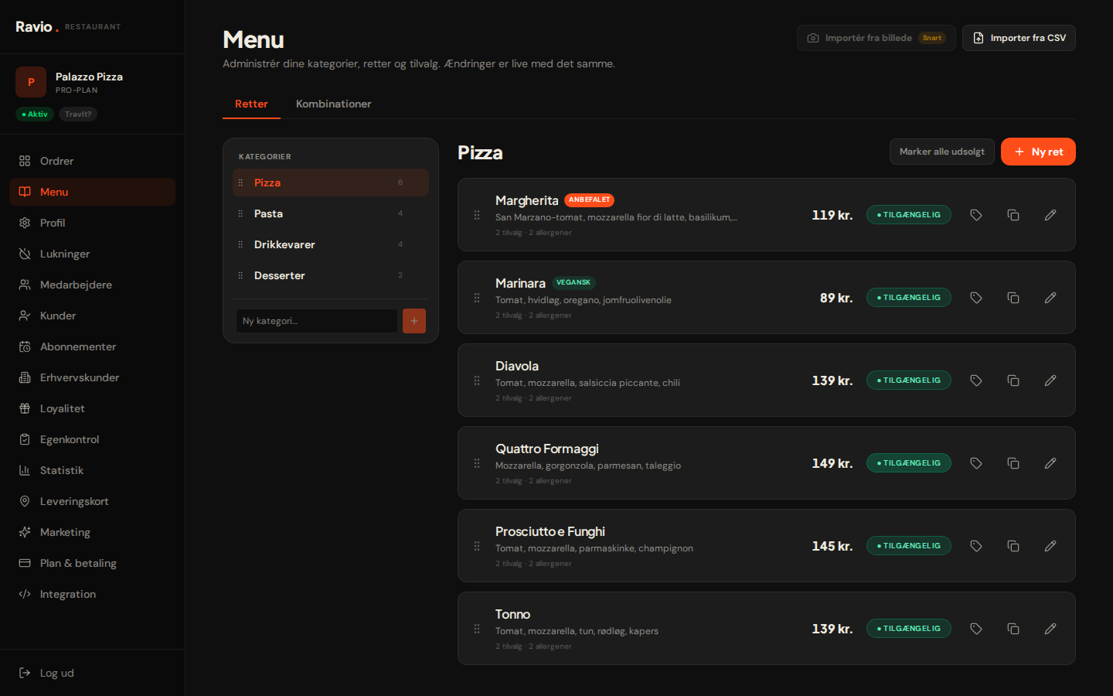The image size is (1113, 696).
Task: Edit Prosciutto e Funghi with pencil icon
Action: tap(1050, 546)
